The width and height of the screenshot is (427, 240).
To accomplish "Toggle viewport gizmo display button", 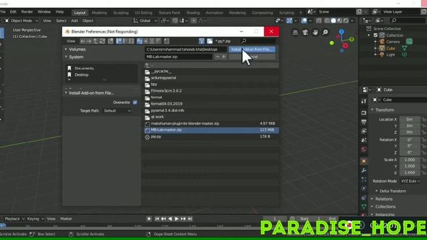I will tap(289, 21).
